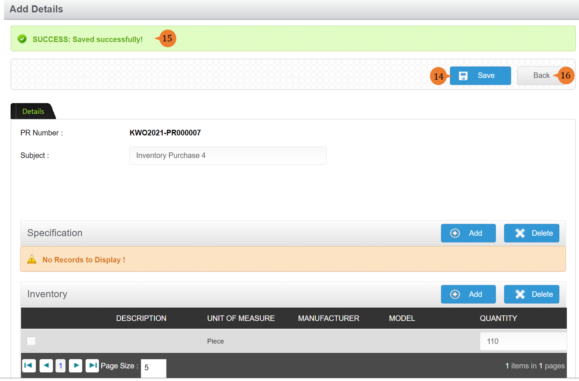
Task: Click the Specification section heading
Action: [x=55, y=233]
